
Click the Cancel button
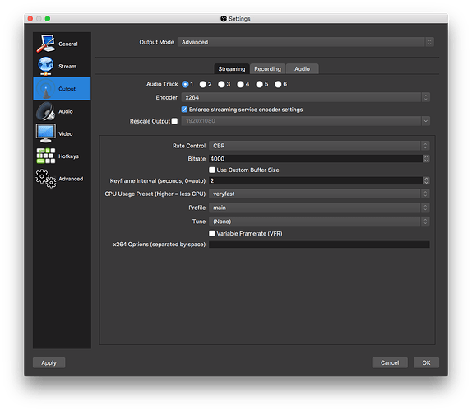tap(390, 362)
